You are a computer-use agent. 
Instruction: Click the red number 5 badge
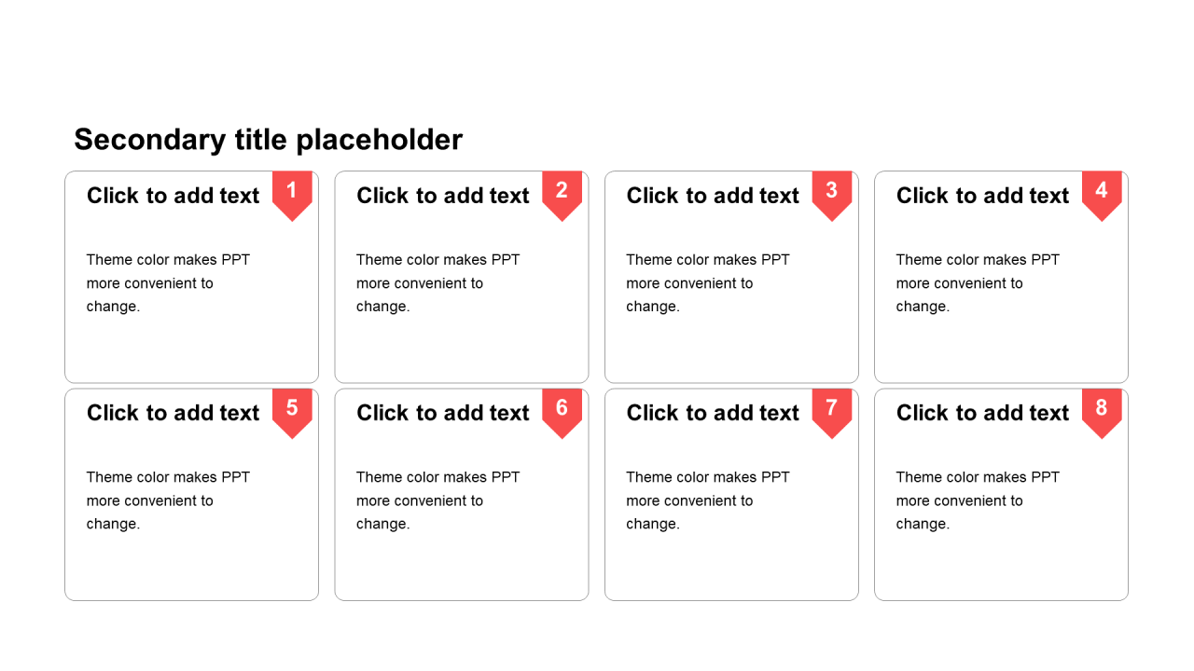[x=292, y=410]
